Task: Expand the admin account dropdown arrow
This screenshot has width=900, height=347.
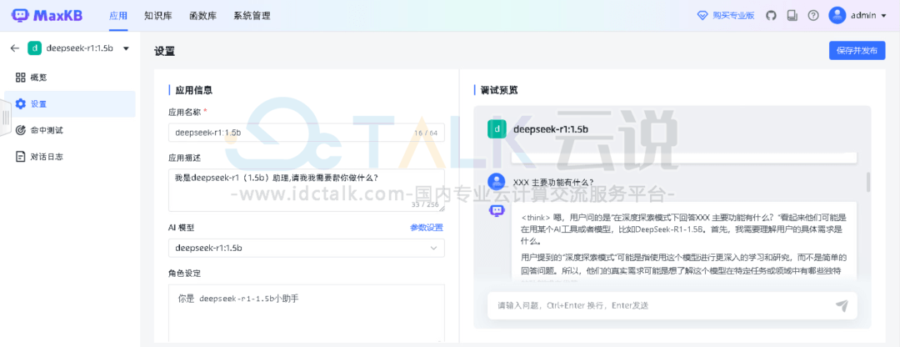Action: (x=883, y=16)
